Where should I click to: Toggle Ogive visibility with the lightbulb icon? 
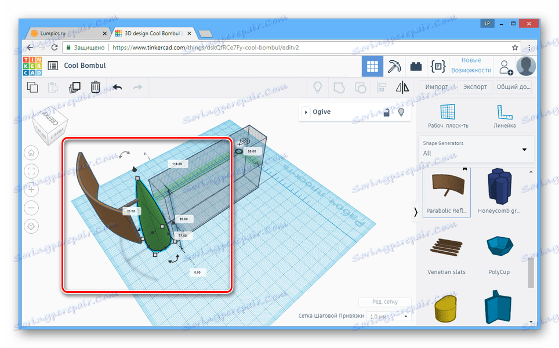click(x=400, y=112)
